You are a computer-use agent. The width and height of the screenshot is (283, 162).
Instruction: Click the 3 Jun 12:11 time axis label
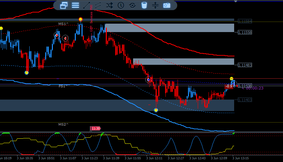pyautogui.click(x=154, y=158)
